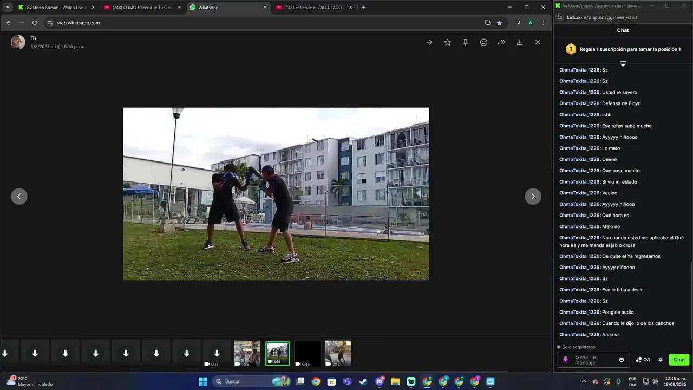The height and width of the screenshot is (390, 693).
Task: Go to message arrow in WhatsApp viewer
Action: (x=429, y=42)
